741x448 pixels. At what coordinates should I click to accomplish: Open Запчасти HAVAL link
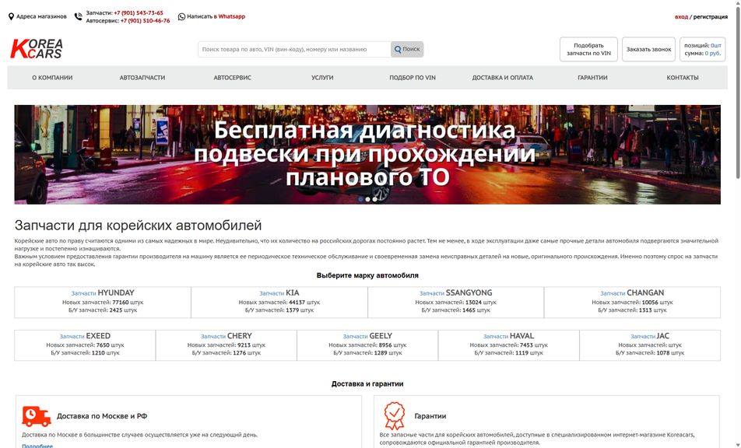[508, 336]
